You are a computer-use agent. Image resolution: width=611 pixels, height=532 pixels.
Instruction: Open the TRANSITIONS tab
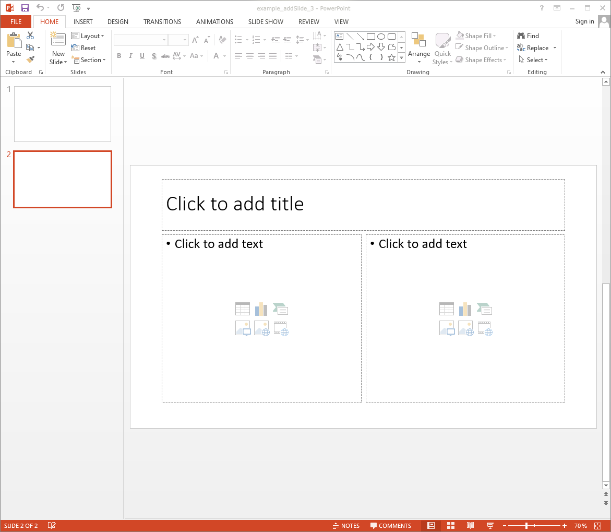[x=162, y=22]
